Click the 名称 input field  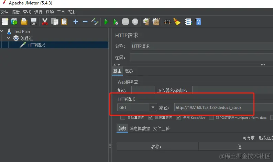point(202,46)
